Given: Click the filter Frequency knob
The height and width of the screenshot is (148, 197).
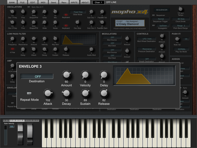Looking at the screenshot, I should [12, 39].
